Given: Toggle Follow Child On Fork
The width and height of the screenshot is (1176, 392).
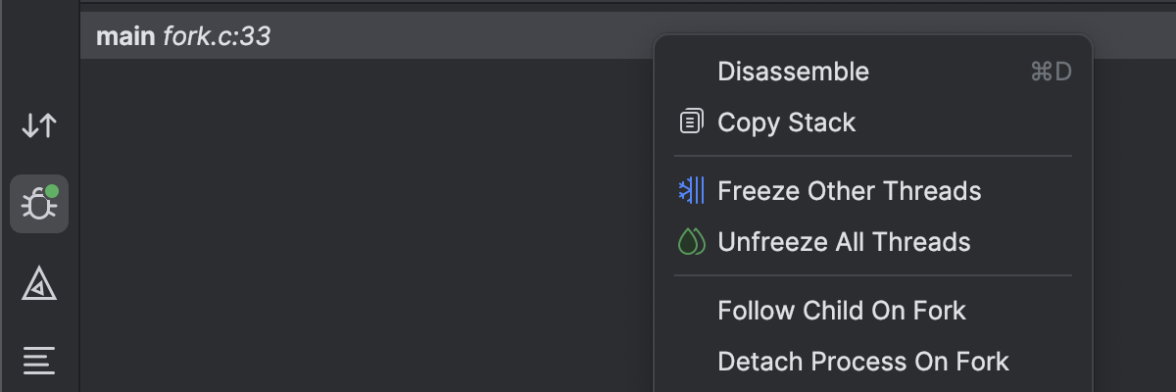Looking at the screenshot, I should tap(842, 311).
